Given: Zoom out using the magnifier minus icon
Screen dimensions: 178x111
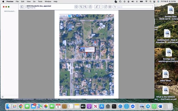Looking at the screenshot, I should pos(81,7).
